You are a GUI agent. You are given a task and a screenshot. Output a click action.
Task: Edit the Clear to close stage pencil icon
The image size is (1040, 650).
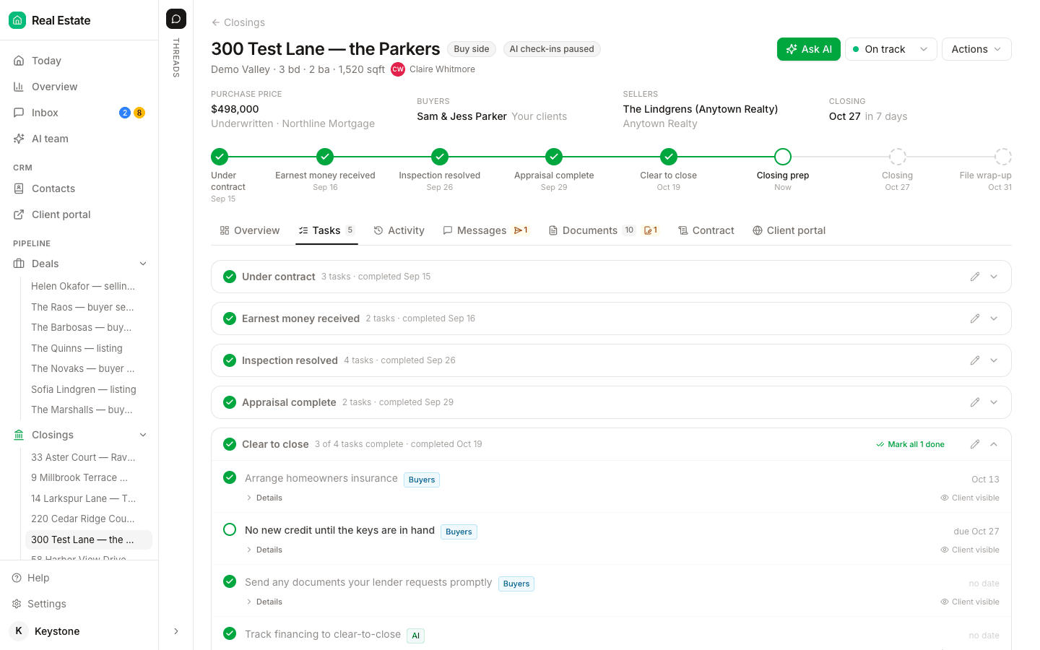point(975,444)
